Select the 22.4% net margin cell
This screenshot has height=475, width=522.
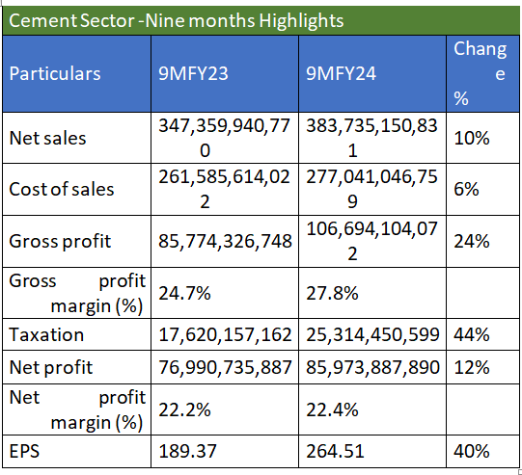(x=372, y=409)
